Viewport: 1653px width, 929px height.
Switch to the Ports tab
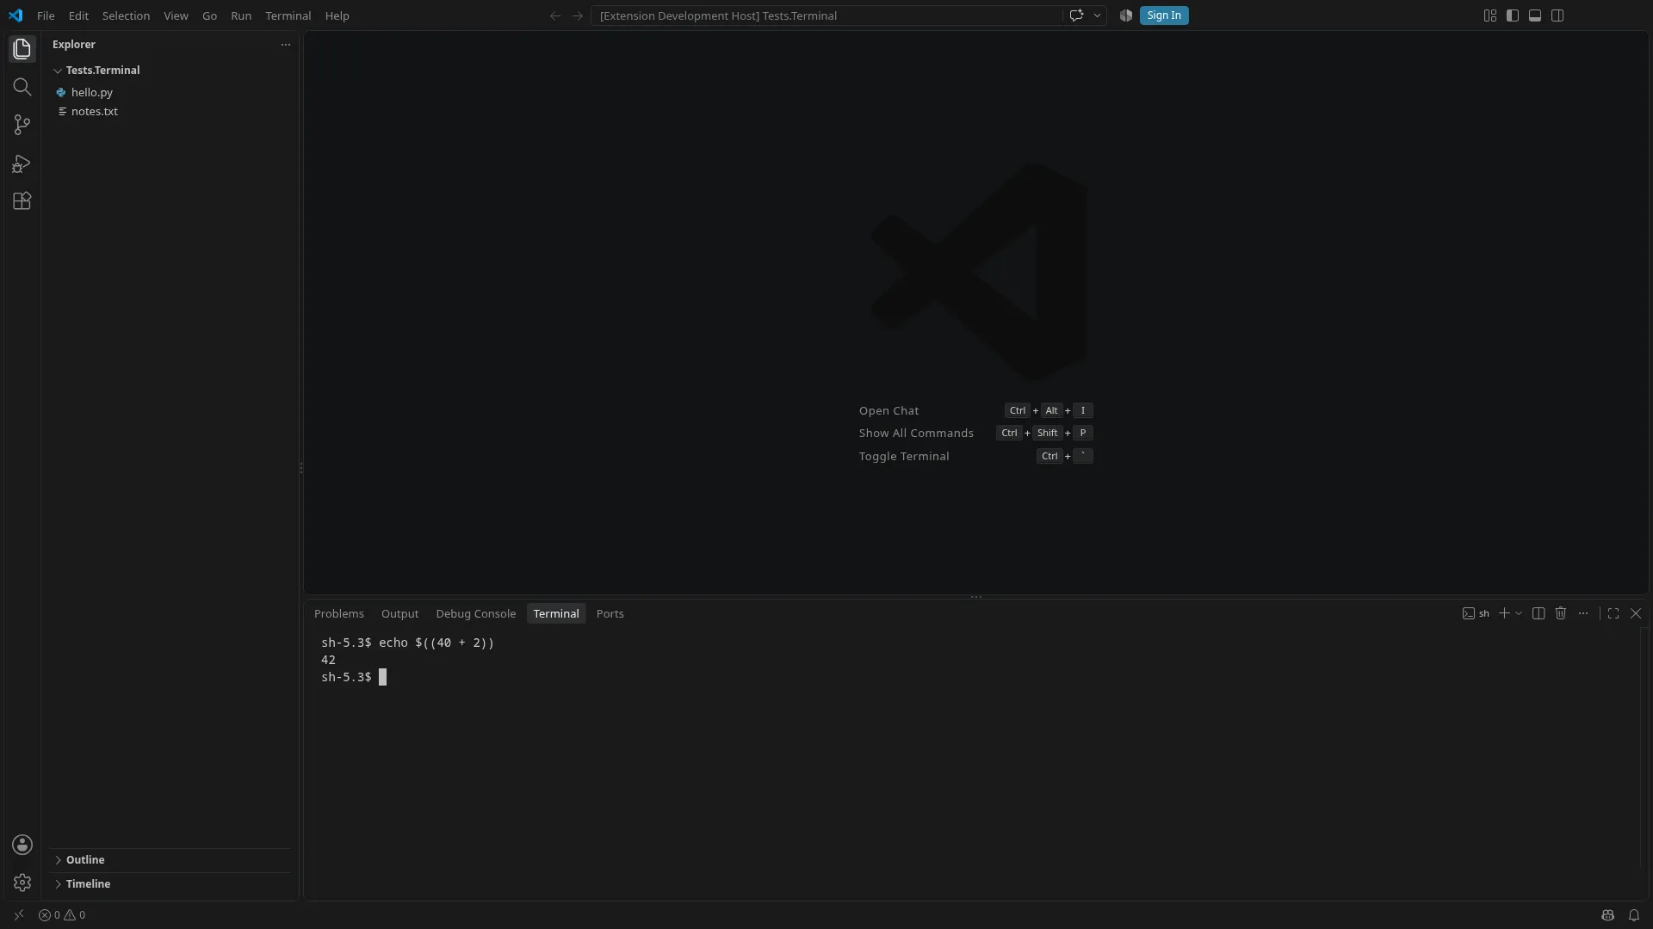point(610,613)
